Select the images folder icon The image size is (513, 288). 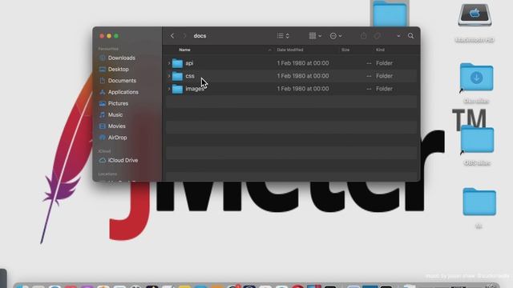[x=177, y=89]
